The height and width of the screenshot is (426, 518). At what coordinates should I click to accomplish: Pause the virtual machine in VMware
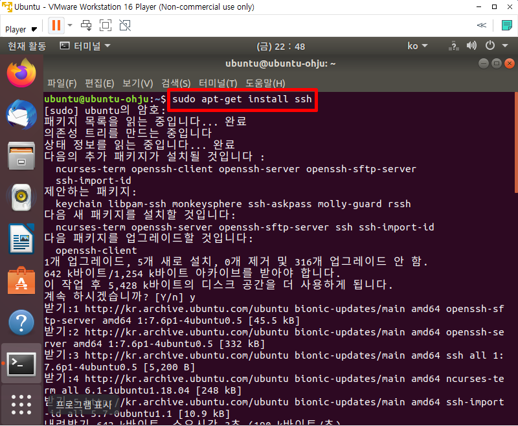[x=56, y=25]
